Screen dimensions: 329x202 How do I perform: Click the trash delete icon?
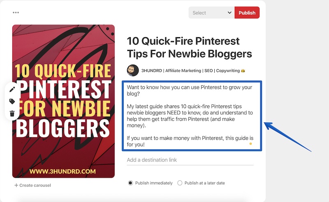[12, 113]
